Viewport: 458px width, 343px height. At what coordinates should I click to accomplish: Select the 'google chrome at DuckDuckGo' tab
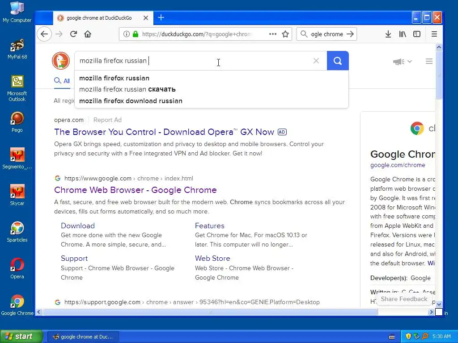coord(99,18)
